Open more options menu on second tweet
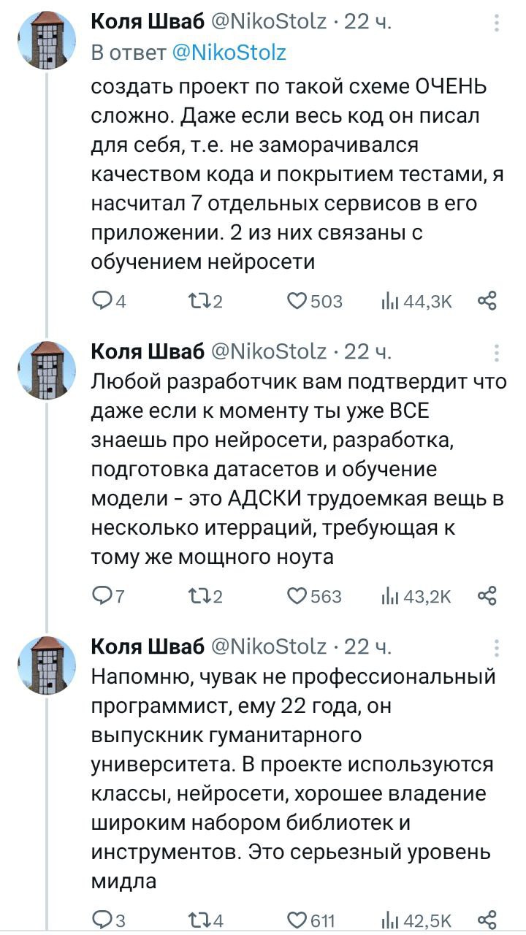Screen dimensions: 526x935 click(x=498, y=353)
